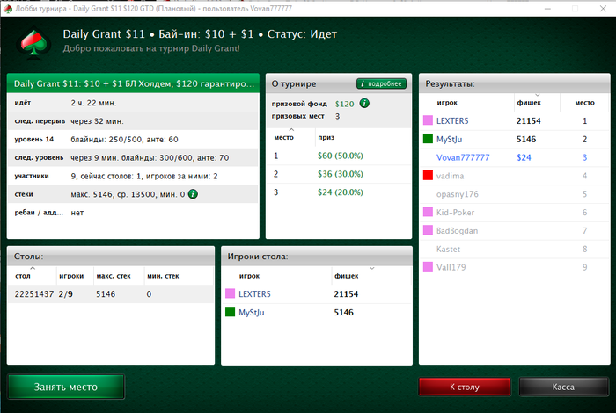Image resolution: width=616 pixels, height=413 pixels.
Task: Select player MyStJu in results list
Action: pos(515,139)
